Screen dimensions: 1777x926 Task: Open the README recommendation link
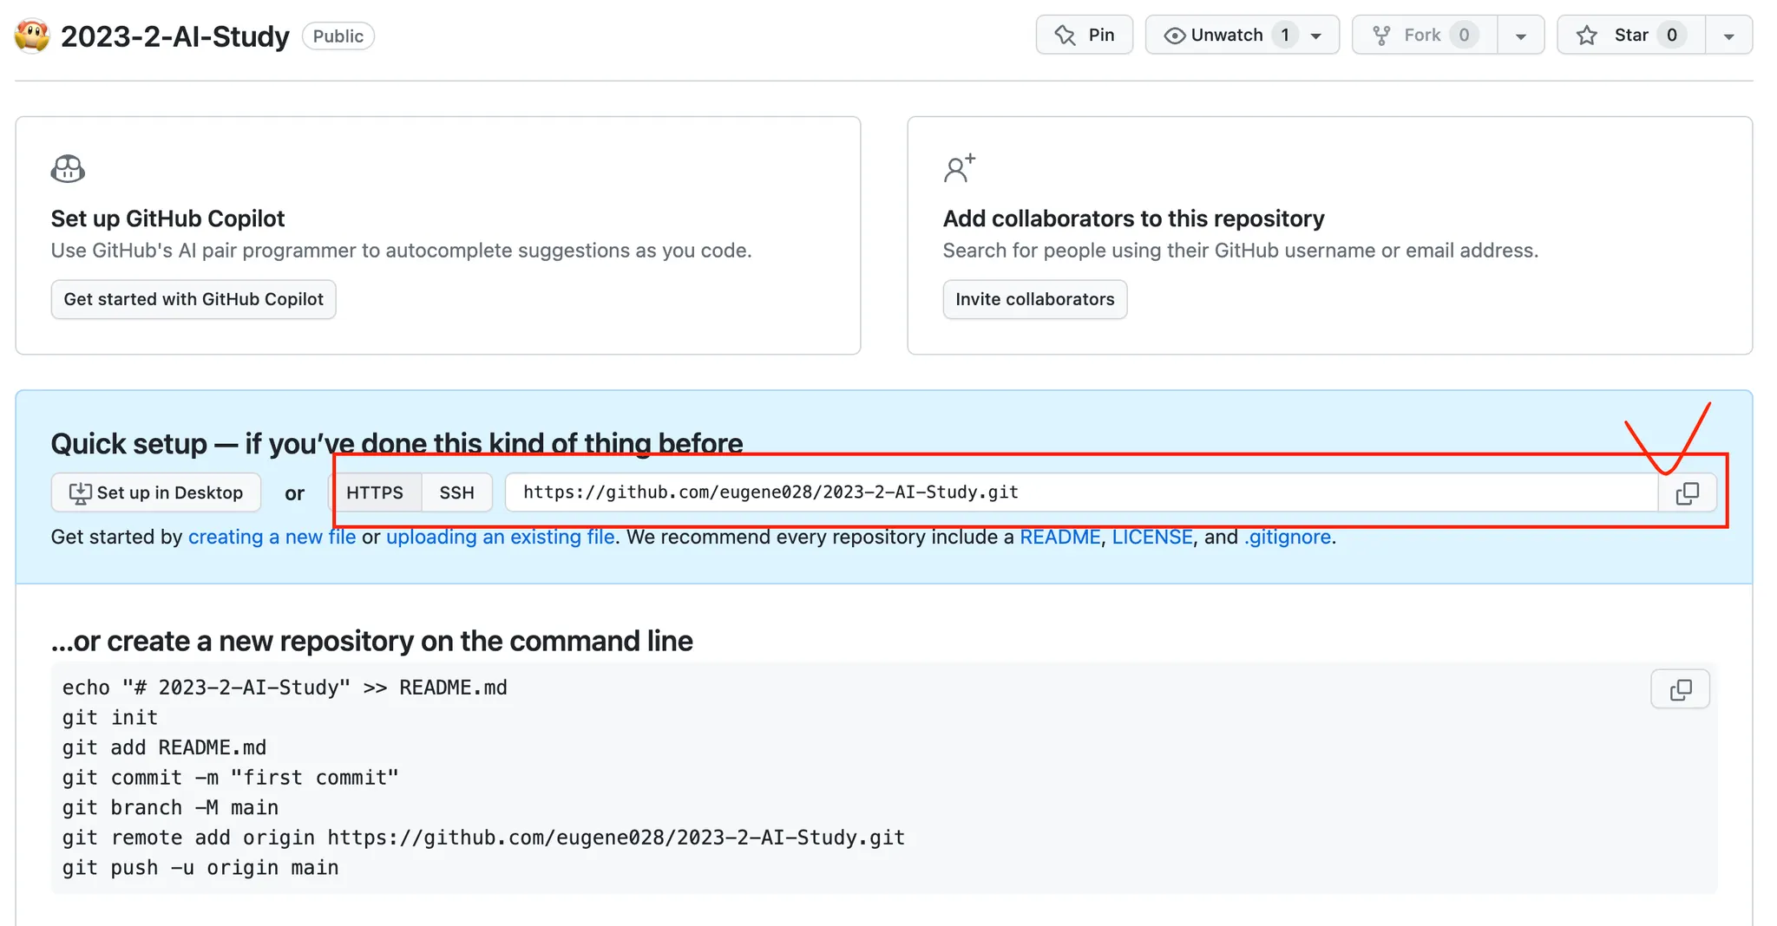(1059, 537)
